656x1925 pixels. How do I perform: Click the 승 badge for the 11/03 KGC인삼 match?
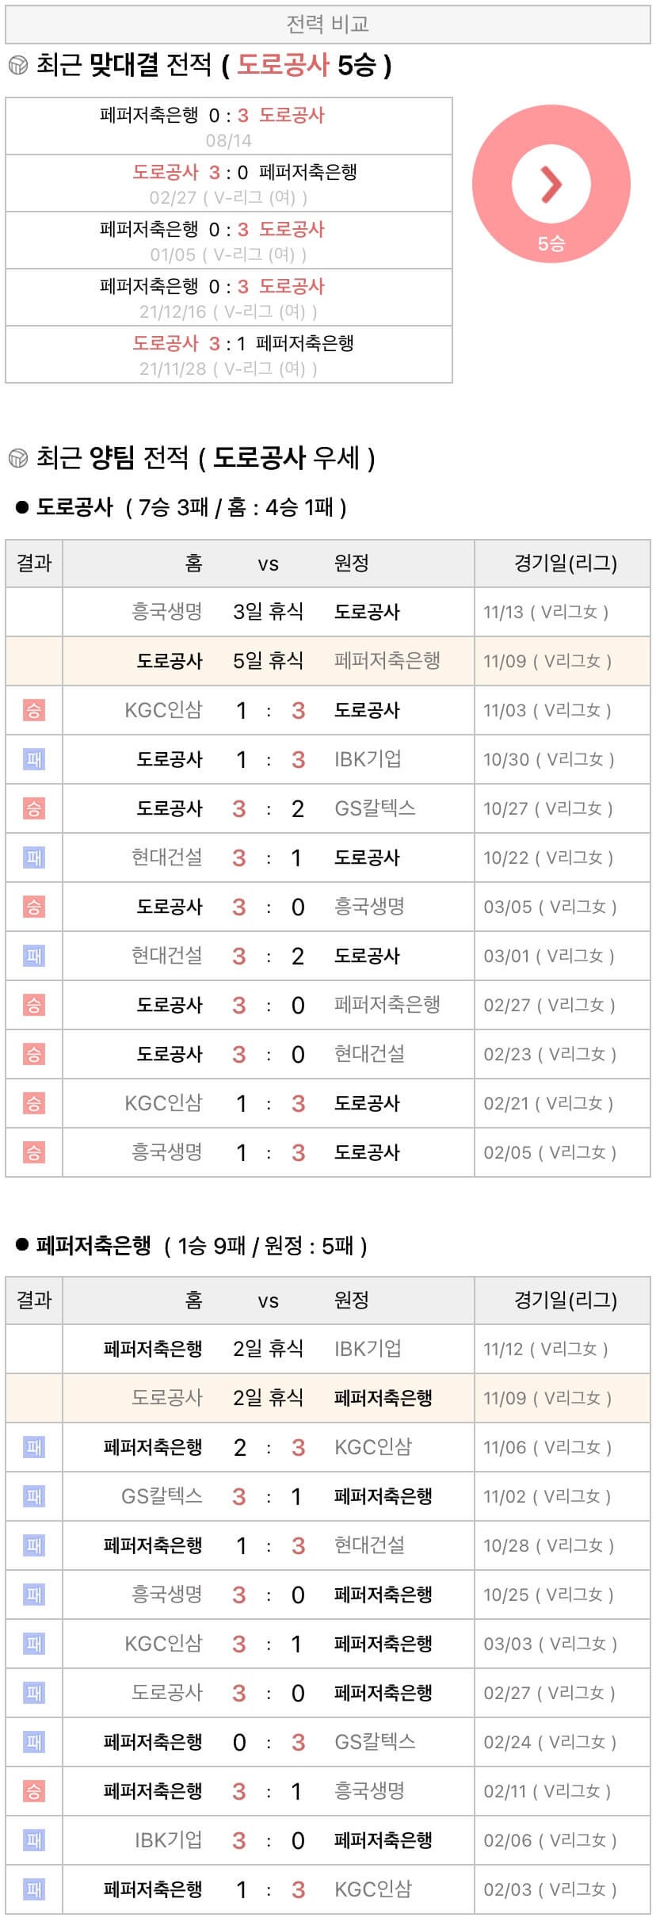(x=34, y=710)
